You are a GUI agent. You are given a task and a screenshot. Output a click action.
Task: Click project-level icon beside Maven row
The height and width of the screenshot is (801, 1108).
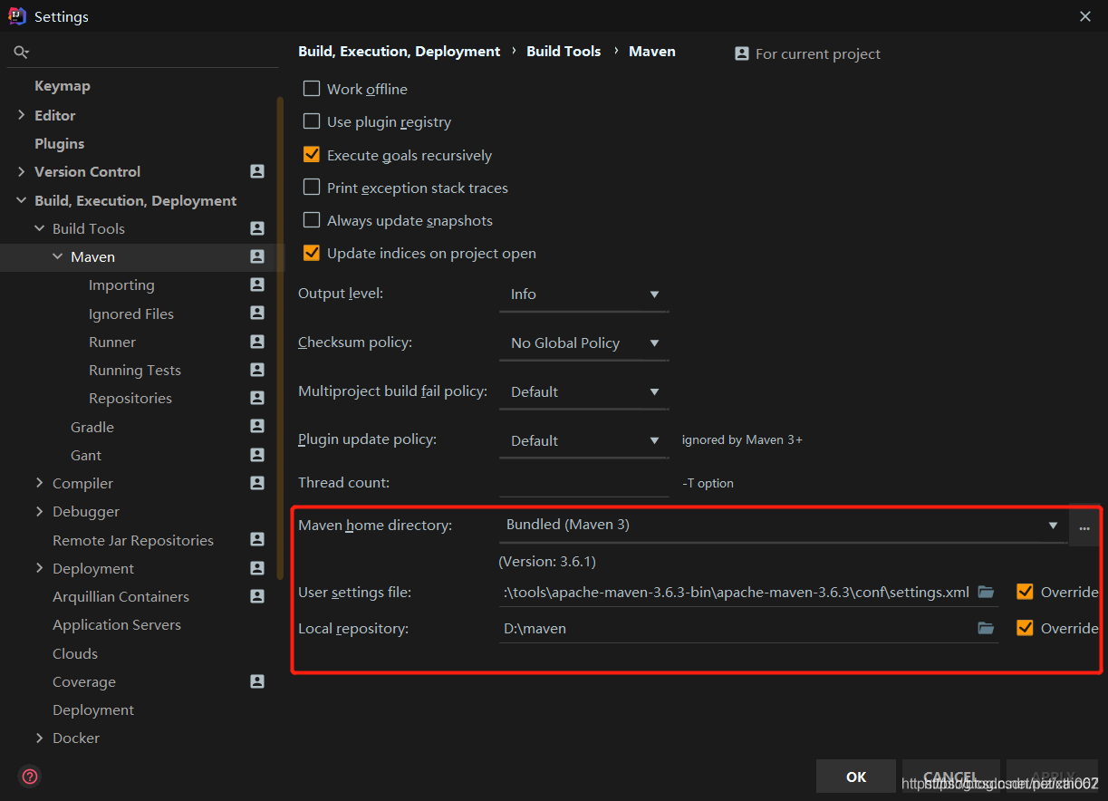[257, 256]
